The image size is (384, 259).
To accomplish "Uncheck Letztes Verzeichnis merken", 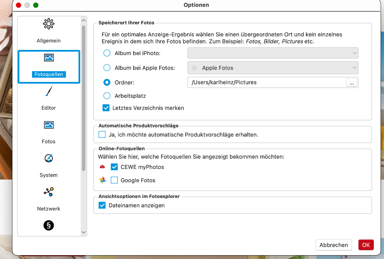I will [106, 108].
